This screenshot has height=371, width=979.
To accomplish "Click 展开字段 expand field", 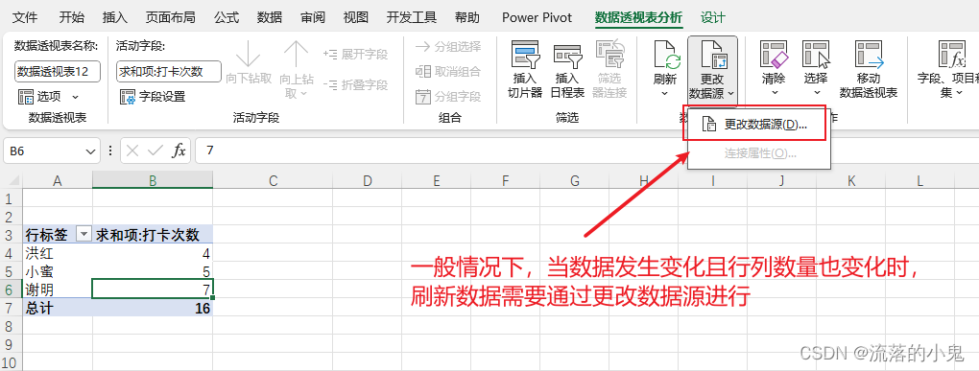I will [355, 55].
